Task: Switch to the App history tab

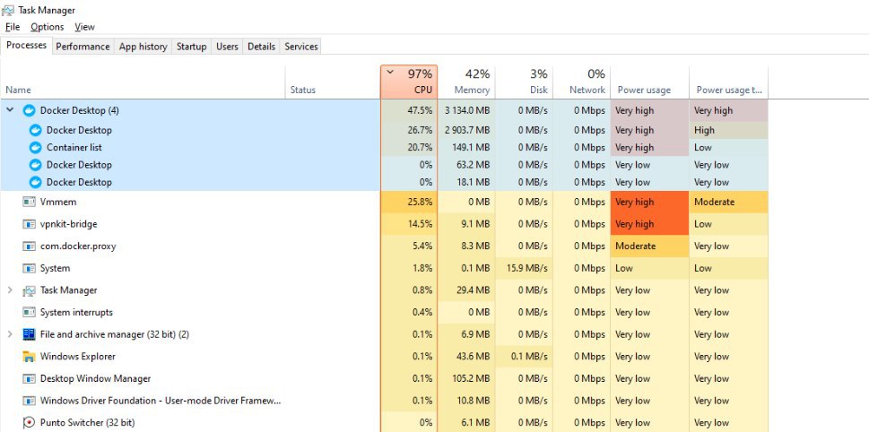Action: [143, 47]
